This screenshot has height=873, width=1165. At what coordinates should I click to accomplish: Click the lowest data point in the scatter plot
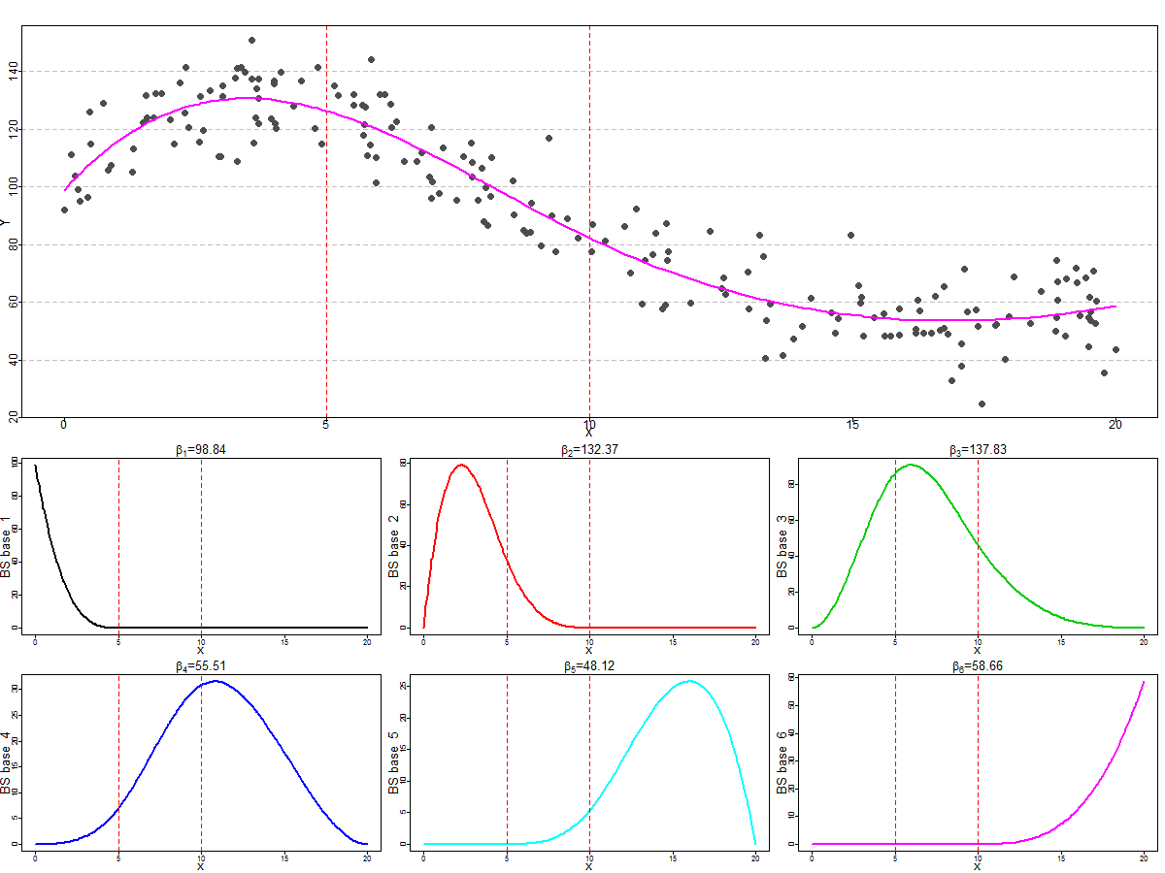982,404
